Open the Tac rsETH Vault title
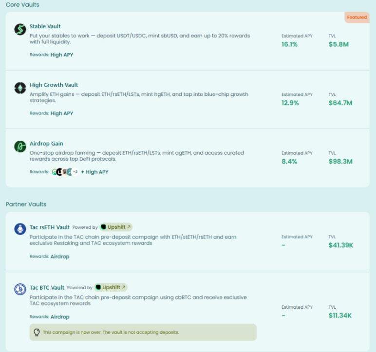The height and width of the screenshot is (352, 376). [x=50, y=227]
